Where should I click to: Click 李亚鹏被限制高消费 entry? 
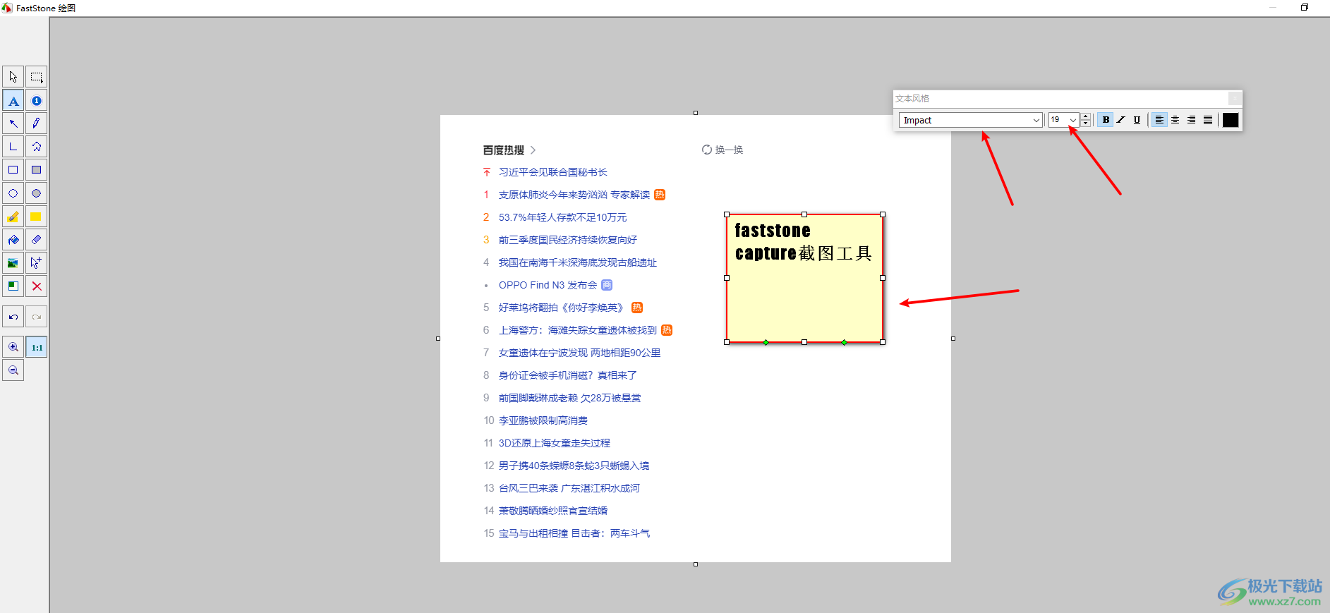click(543, 420)
